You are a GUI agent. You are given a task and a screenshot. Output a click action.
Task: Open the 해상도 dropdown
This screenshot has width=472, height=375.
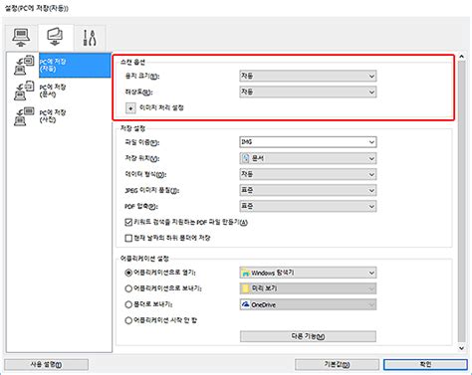pyautogui.click(x=308, y=92)
